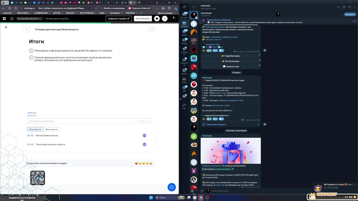Click Все промокоды button under post
This screenshot has width=358, height=201.
coord(230,61)
